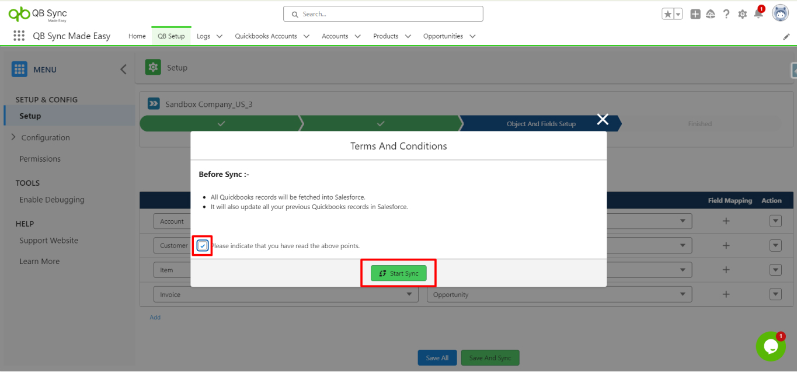Expand the Products tab chevron

pyautogui.click(x=408, y=36)
